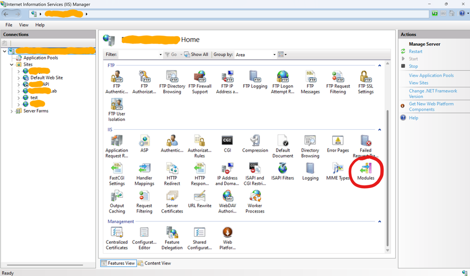Click View Application Pools link
This screenshot has width=470, height=276.
point(431,76)
